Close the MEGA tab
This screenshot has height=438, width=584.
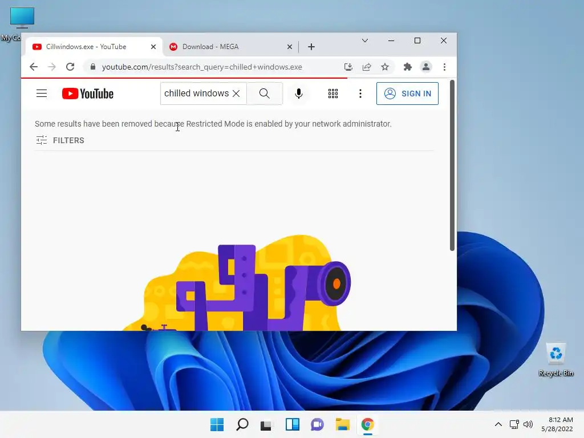(289, 47)
